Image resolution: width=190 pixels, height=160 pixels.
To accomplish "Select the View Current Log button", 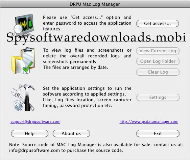I will point(158,51).
